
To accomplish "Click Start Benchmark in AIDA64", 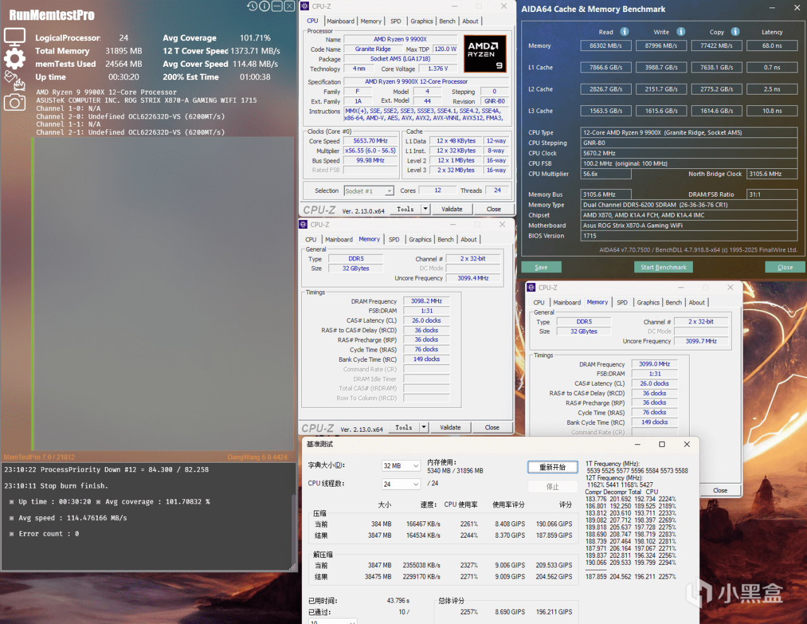I will point(663,267).
